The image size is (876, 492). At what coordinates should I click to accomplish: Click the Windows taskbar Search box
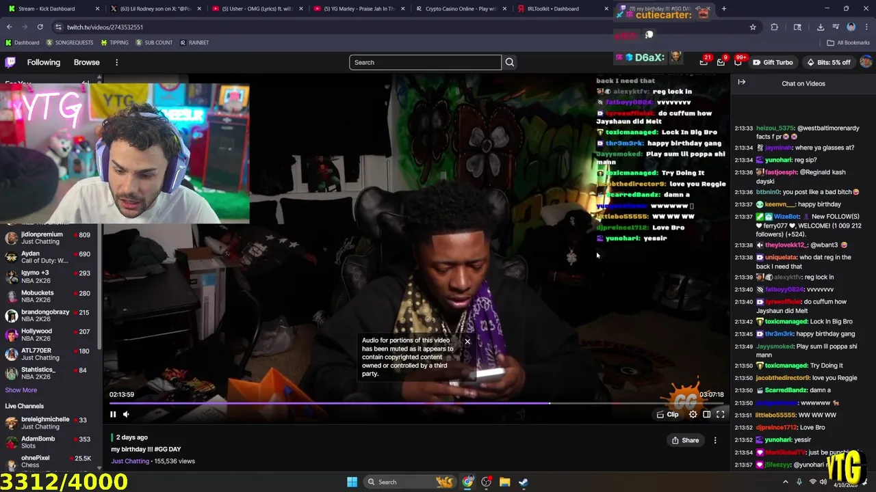(x=409, y=482)
